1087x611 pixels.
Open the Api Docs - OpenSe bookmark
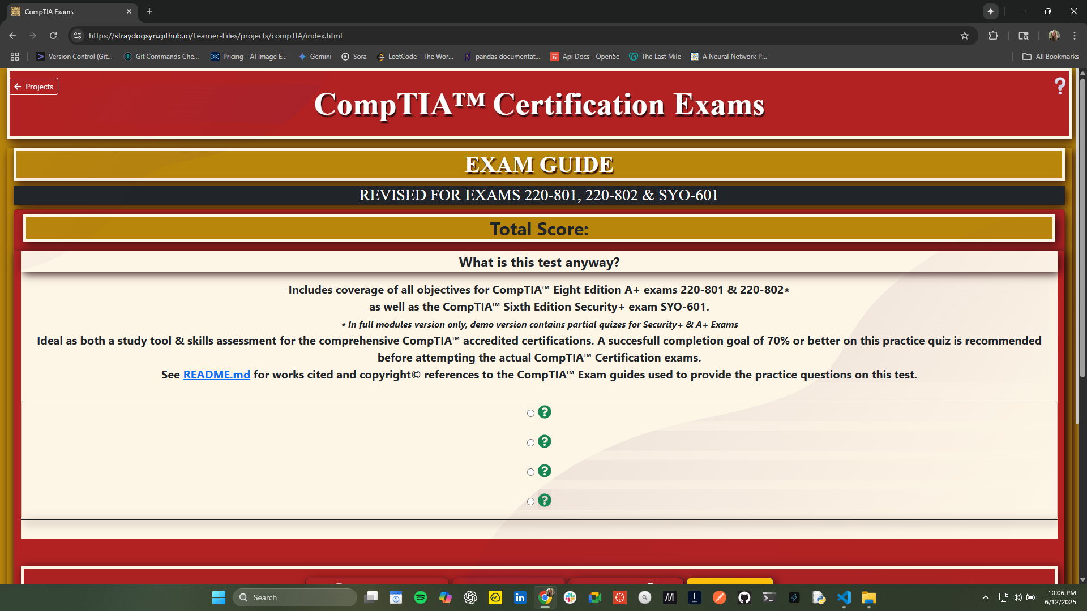(585, 57)
